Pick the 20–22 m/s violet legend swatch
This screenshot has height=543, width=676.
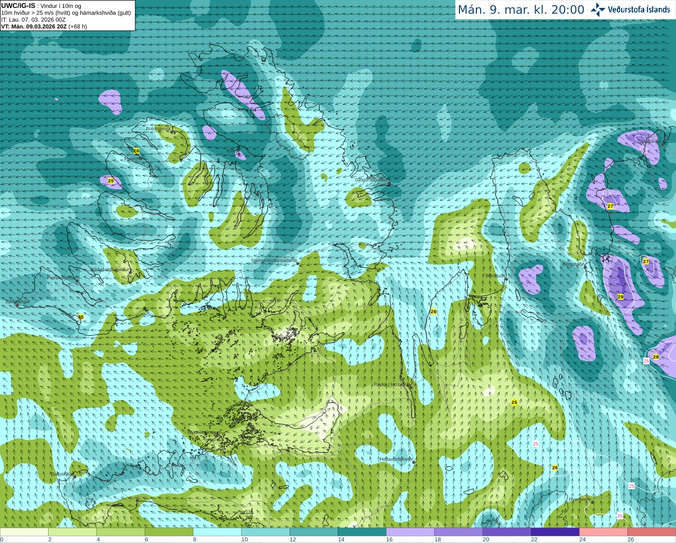(507, 532)
